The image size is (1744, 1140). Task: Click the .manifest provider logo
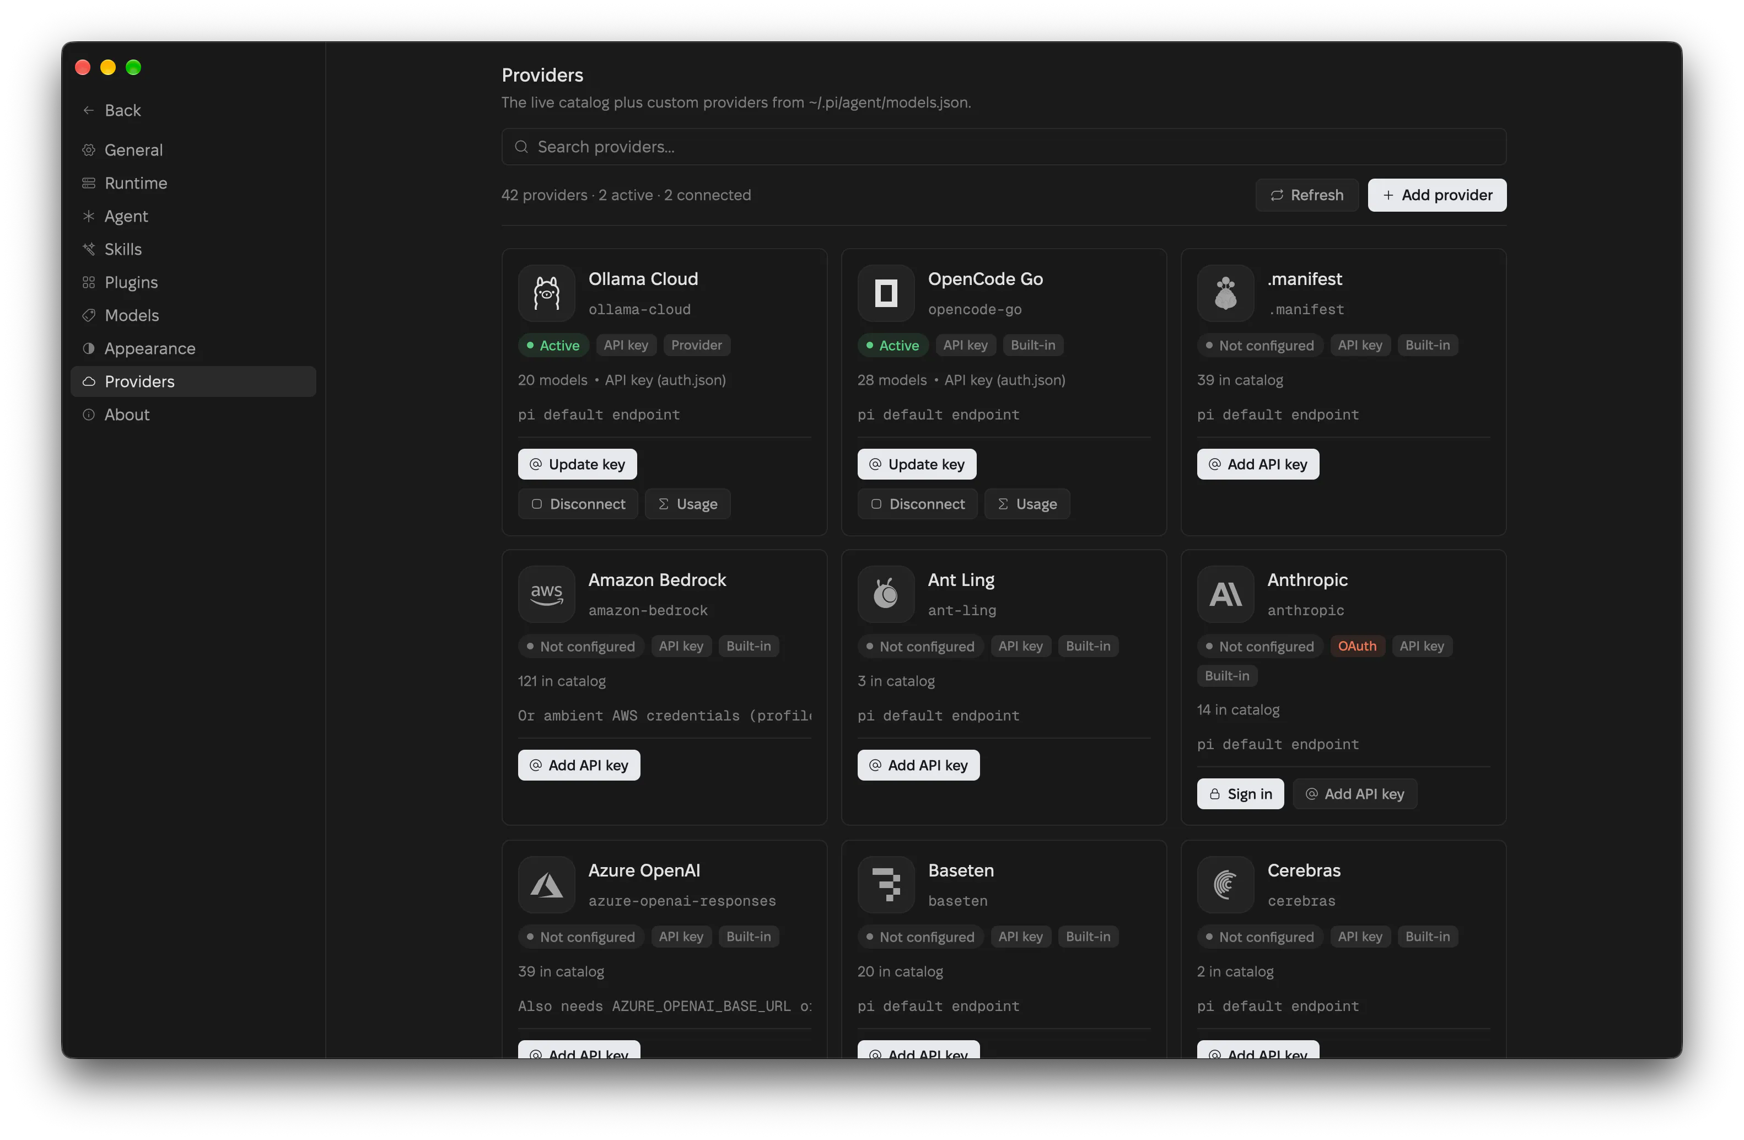(1225, 293)
